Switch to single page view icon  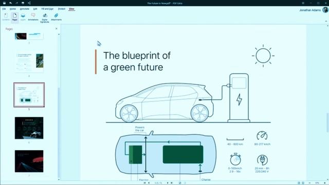[299, 183]
